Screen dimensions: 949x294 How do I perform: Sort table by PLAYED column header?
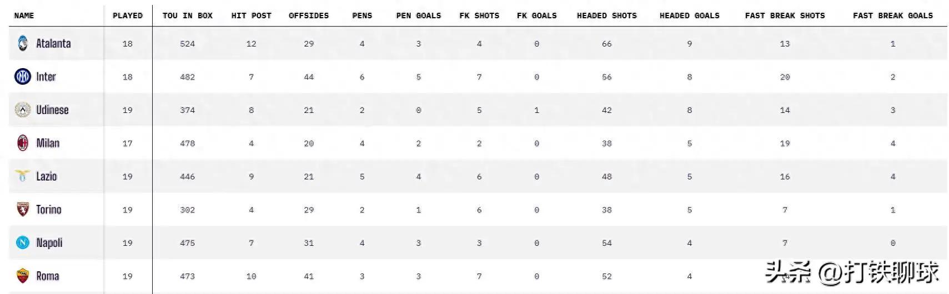coord(128,16)
